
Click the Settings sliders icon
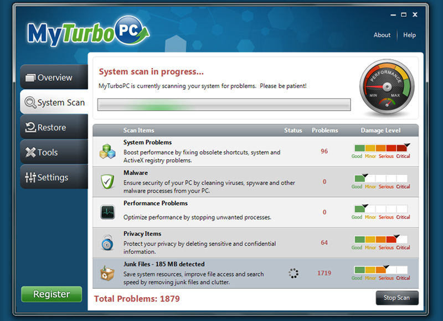coord(30,177)
